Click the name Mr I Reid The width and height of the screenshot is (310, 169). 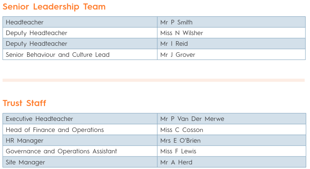[x=174, y=43]
